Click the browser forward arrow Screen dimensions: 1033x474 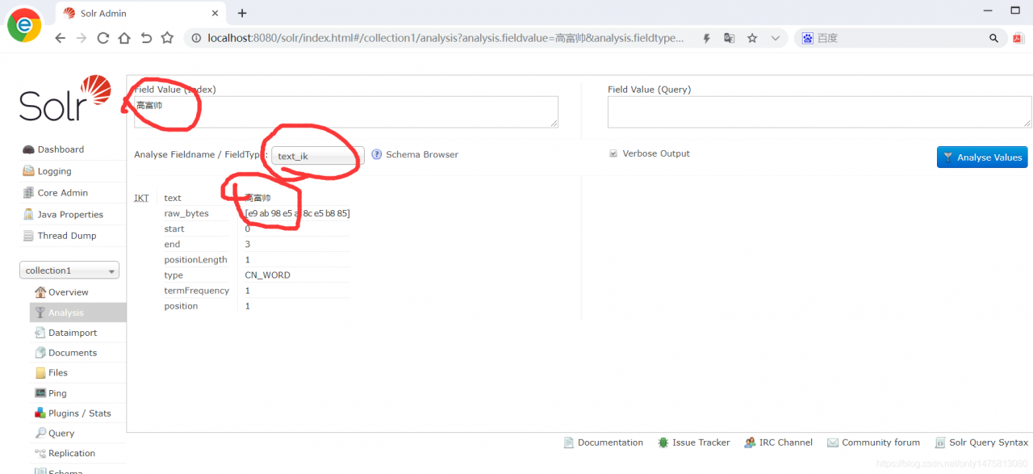[x=82, y=38]
